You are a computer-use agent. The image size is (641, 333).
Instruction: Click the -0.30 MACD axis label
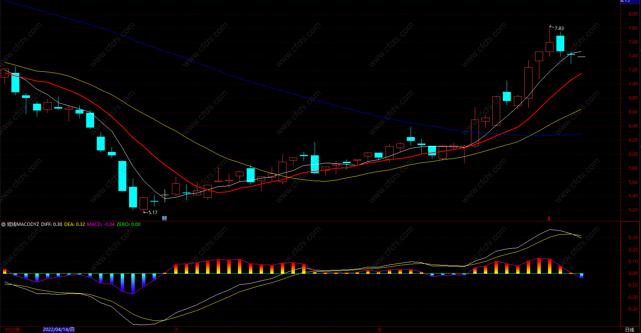pos(632,309)
